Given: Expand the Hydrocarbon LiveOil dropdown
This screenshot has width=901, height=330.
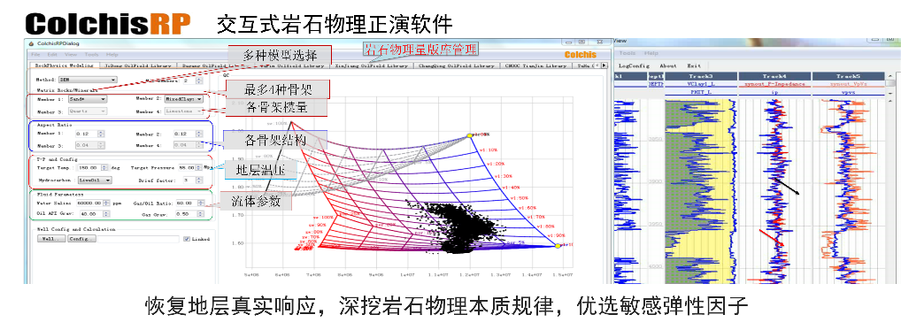Looking at the screenshot, I should coord(96,180).
